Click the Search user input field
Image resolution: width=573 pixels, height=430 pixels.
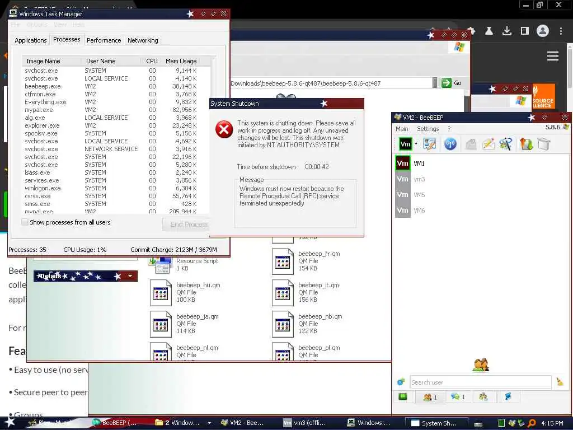tap(480, 382)
